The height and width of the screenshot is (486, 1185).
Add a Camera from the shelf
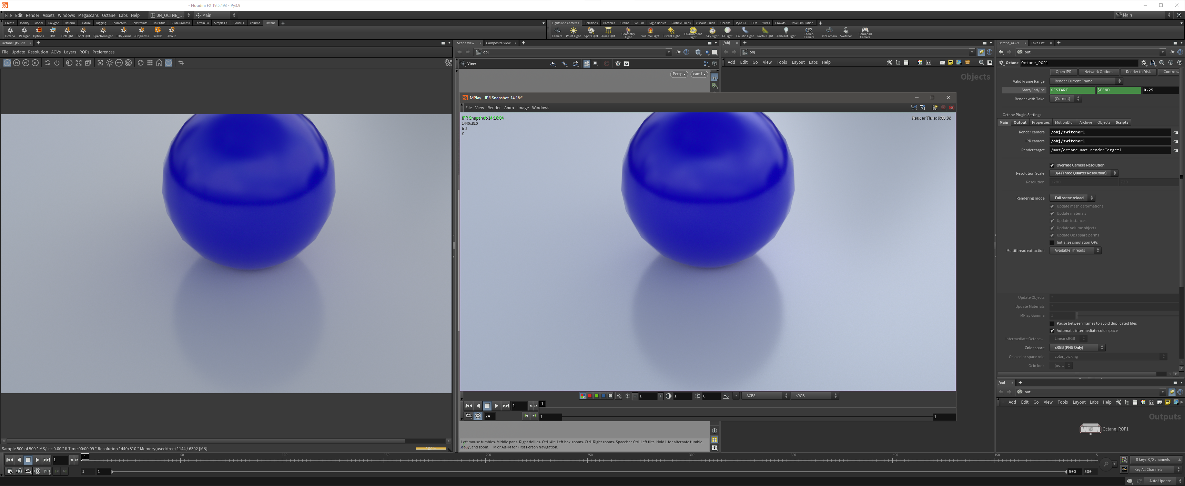(557, 31)
